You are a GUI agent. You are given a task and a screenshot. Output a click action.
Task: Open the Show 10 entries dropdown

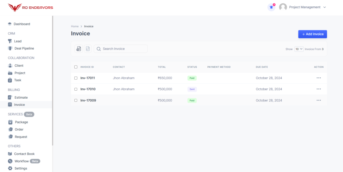coord(299,49)
